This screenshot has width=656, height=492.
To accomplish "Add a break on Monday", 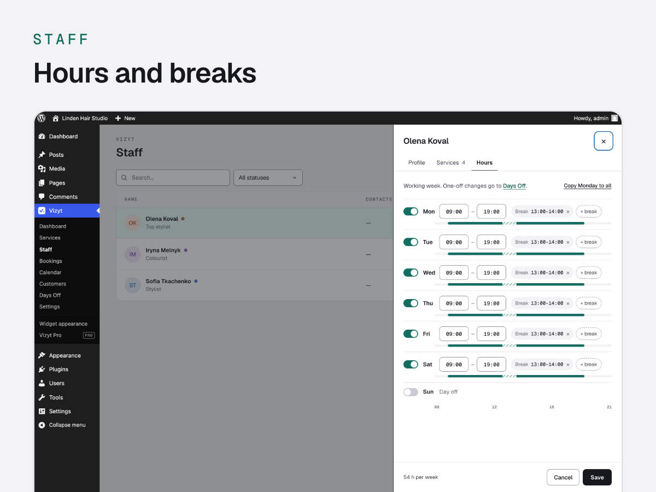I will (x=589, y=212).
